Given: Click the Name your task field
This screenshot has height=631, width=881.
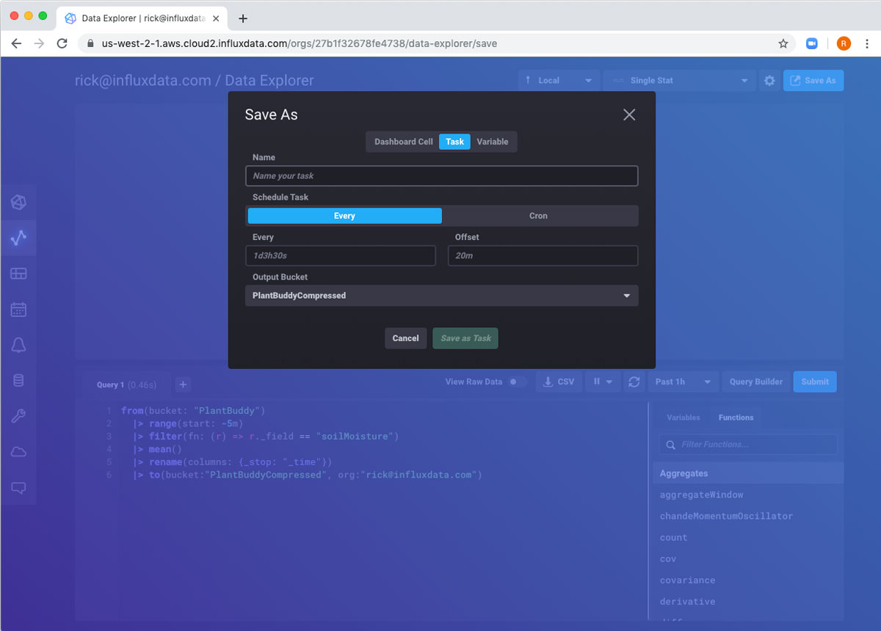Looking at the screenshot, I should point(441,176).
